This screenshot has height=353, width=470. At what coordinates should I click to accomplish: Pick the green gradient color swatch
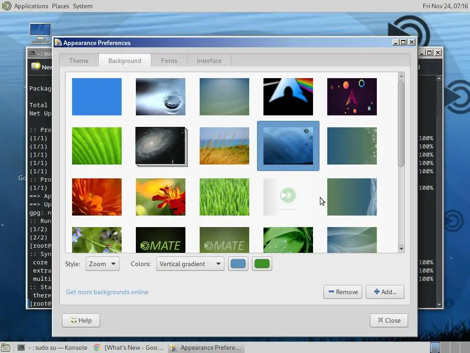coord(262,264)
